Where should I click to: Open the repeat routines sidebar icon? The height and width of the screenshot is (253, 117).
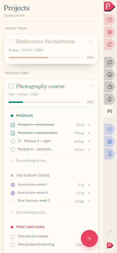(x=110, y=62)
